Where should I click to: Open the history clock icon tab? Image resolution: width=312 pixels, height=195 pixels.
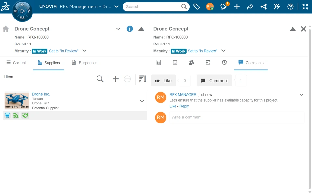224,63
